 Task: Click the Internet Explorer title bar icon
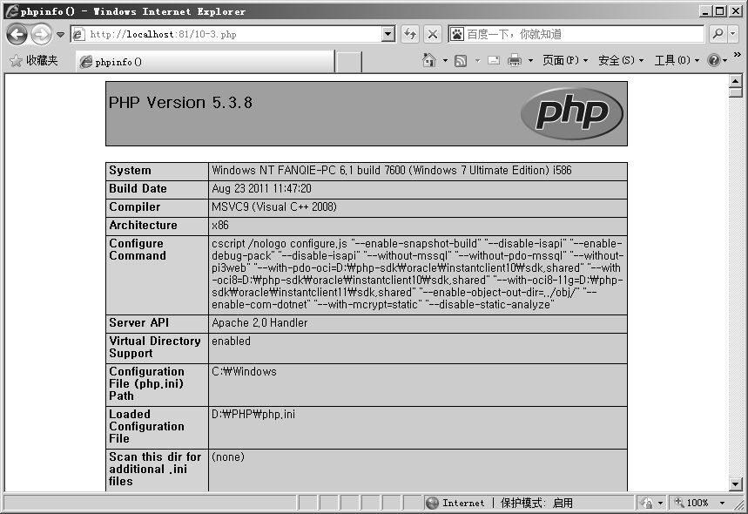tap(12, 11)
